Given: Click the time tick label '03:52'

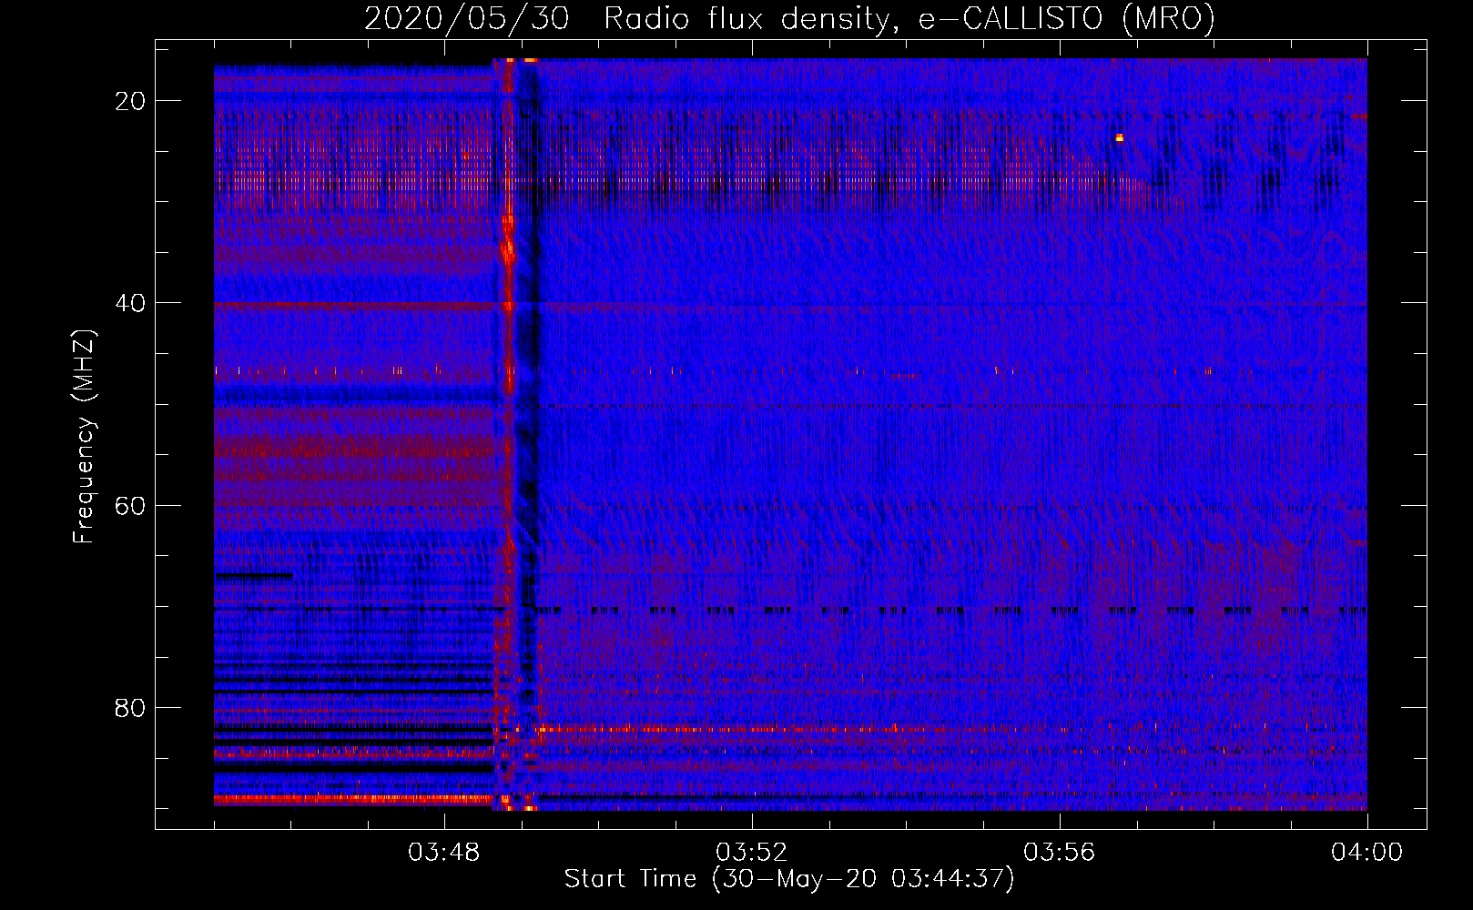Looking at the screenshot, I should pos(752,853).
